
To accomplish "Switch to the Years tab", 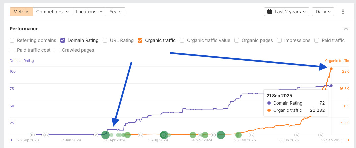I will 115,12.
